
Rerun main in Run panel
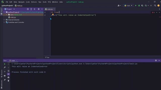[x=5, y=64]
